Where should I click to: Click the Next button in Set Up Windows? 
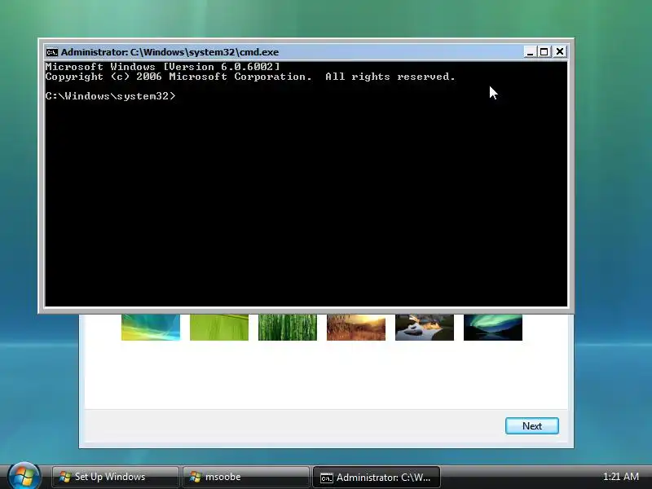532,425
